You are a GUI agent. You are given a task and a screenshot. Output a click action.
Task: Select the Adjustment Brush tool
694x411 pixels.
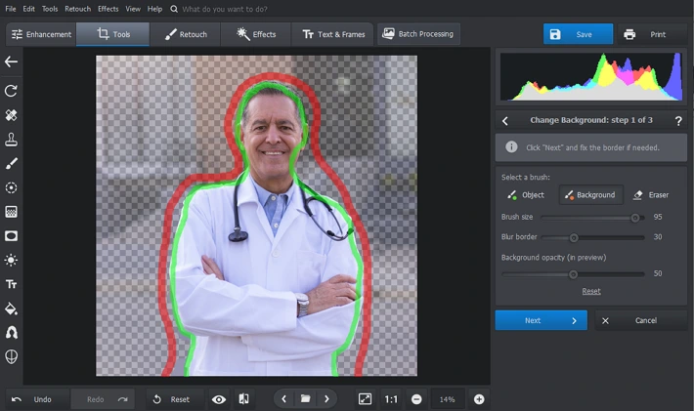tap(11, 163)
